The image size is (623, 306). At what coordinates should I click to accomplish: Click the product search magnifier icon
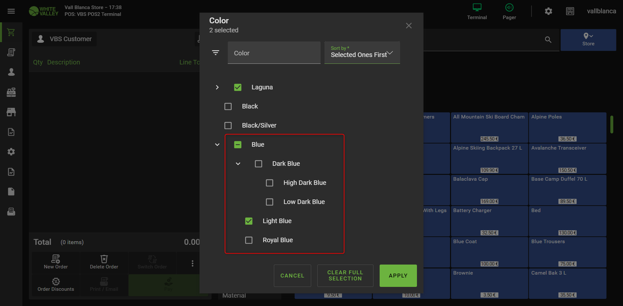(548, 40)
